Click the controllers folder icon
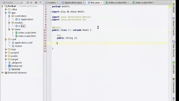Image resolution: width=179 pixels, height=101 pixels. (13, 16)
